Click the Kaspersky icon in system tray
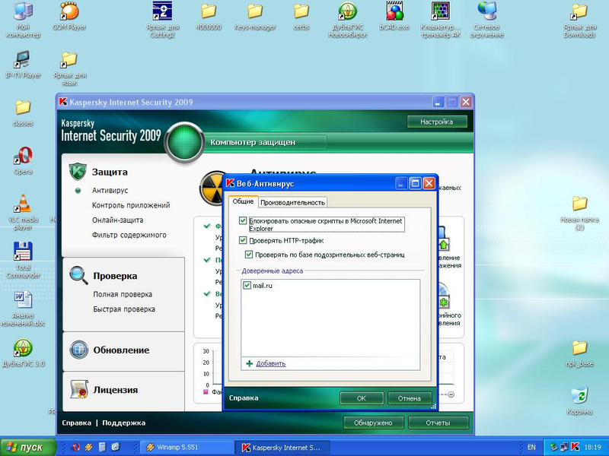 [x=576, y=447]
